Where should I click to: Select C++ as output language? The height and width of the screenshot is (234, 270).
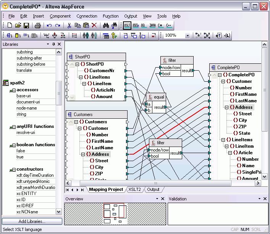click(169, 26)
